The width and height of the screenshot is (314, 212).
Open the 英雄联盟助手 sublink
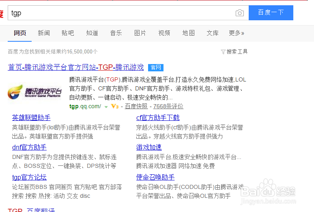[x=31, y=118]
